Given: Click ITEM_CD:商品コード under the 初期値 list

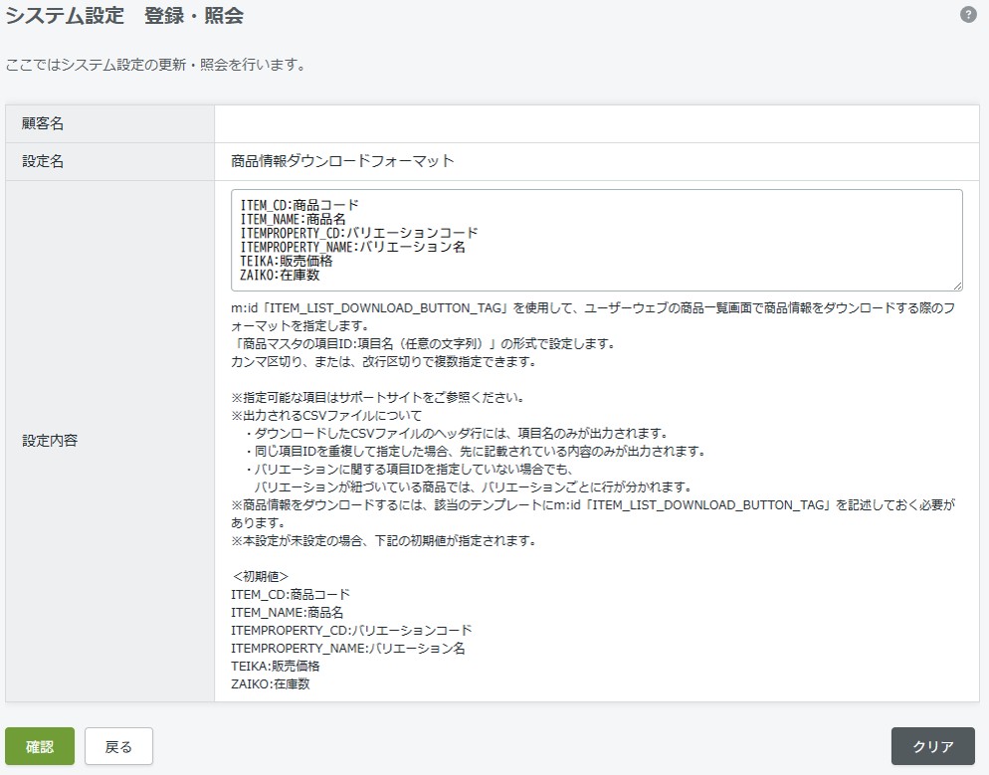Looking at the screenshot, I should click(x=290, y=594).
